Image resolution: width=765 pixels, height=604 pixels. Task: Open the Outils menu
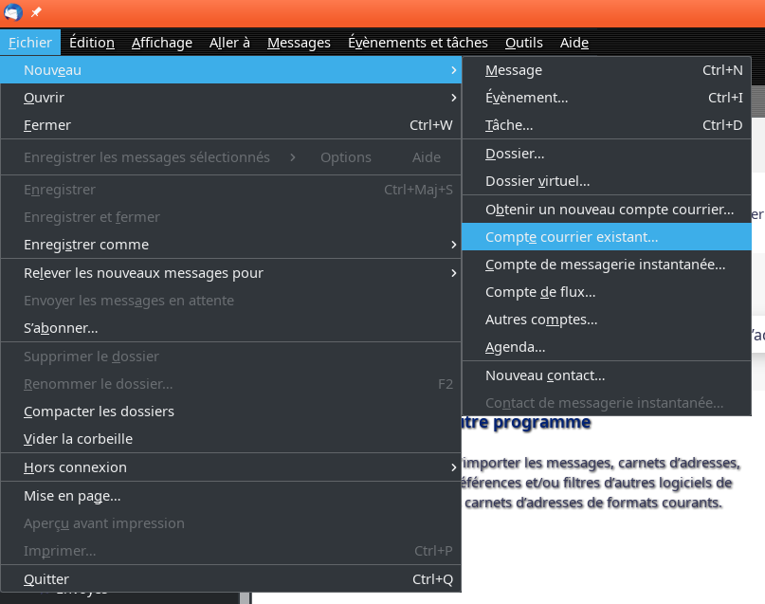(x=523, y=42)
